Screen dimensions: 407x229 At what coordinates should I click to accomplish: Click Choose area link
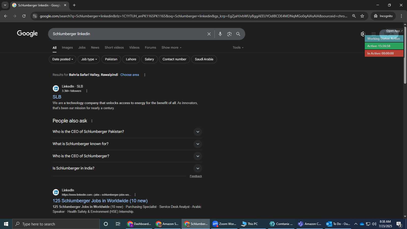pyautogui.click(x=130, y=75)
